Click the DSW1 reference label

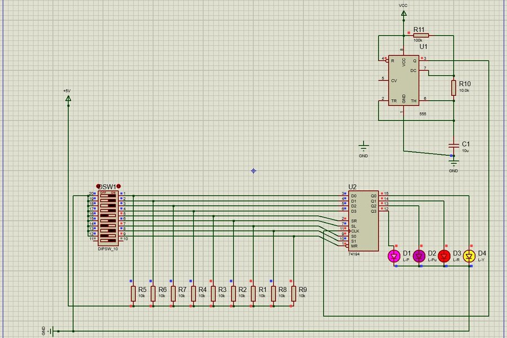pos(108,187)
